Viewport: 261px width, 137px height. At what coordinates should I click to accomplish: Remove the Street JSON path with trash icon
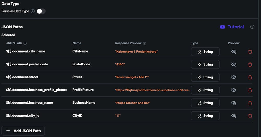(x=250, y=77)
